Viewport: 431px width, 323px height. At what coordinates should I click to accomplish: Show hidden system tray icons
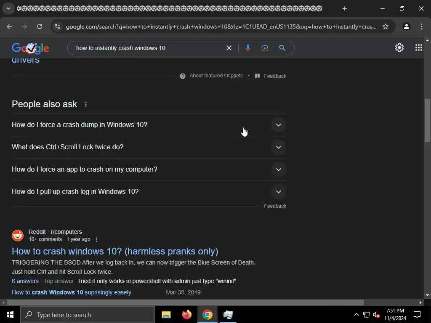point(356,315)
